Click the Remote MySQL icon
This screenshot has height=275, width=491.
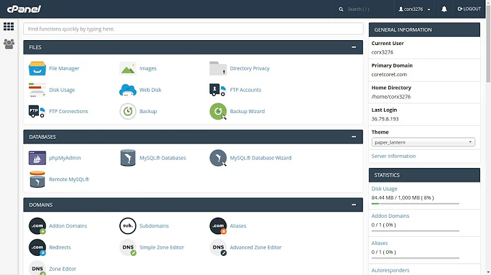pos(37,180)
